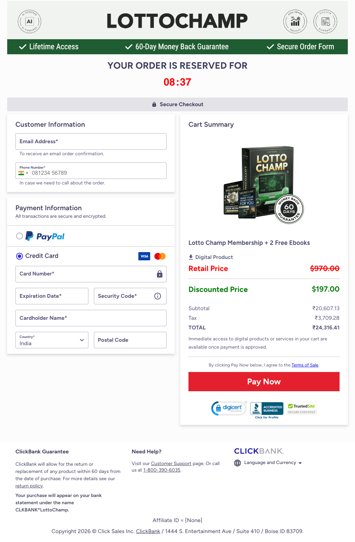355x542 pixels.
Task: Click the DigiCert Secured seal
Action: (x=228, y=408)
